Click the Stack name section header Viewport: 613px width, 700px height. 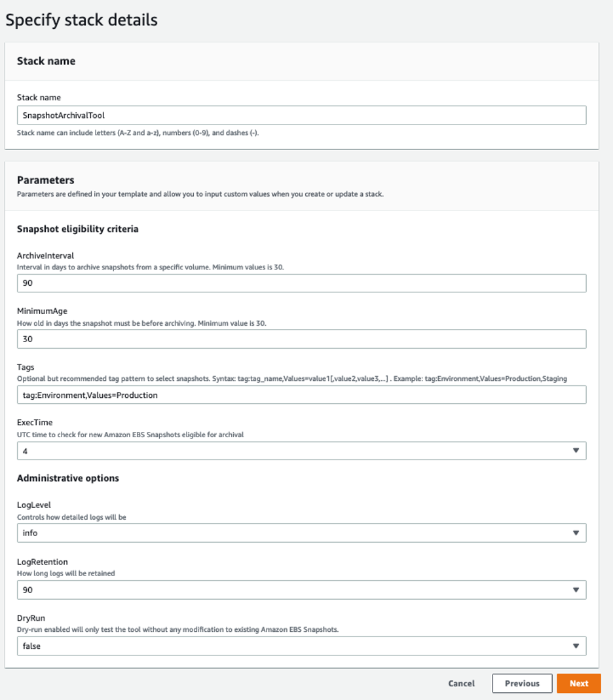click(x=42, y=61)
